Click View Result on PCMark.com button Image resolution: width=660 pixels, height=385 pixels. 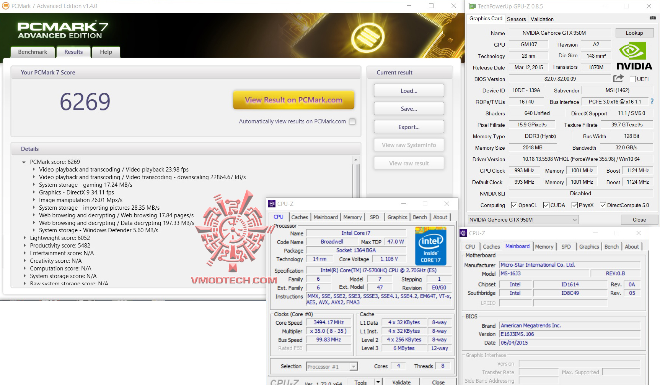click(293, 100)
